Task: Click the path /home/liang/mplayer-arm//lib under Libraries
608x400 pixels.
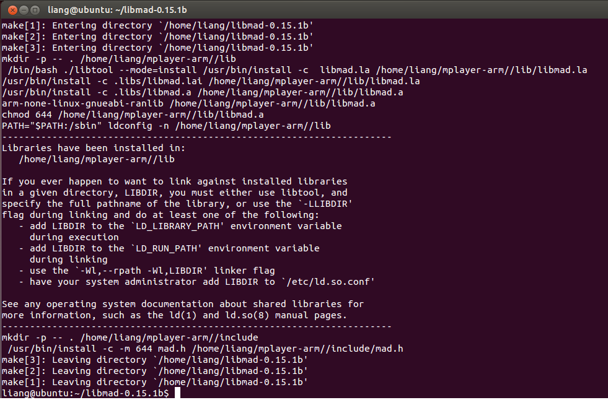Action: pos(97,159)
